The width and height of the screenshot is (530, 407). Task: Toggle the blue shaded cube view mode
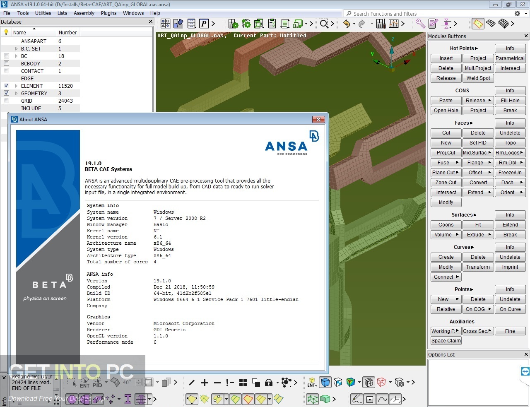point(325,382)
